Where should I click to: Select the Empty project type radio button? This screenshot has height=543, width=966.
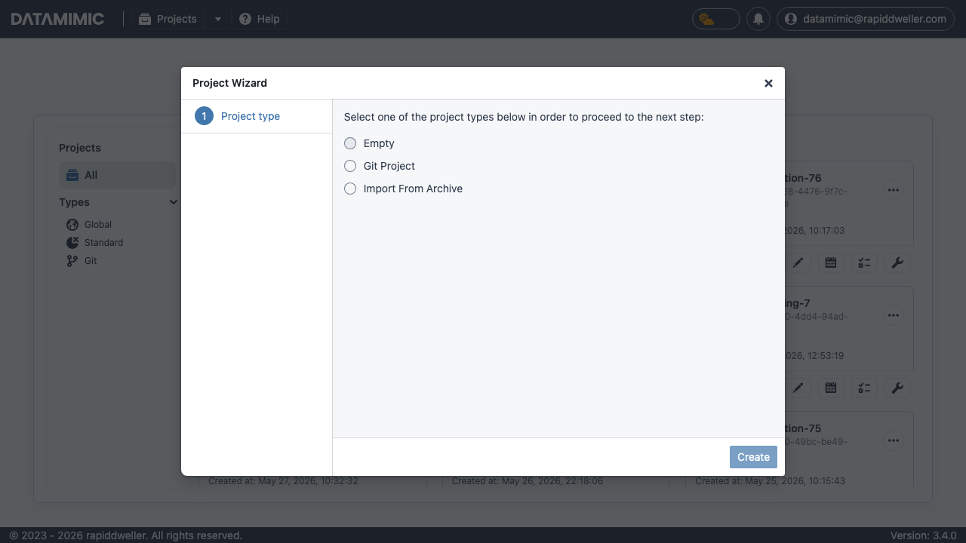(350, 143)
